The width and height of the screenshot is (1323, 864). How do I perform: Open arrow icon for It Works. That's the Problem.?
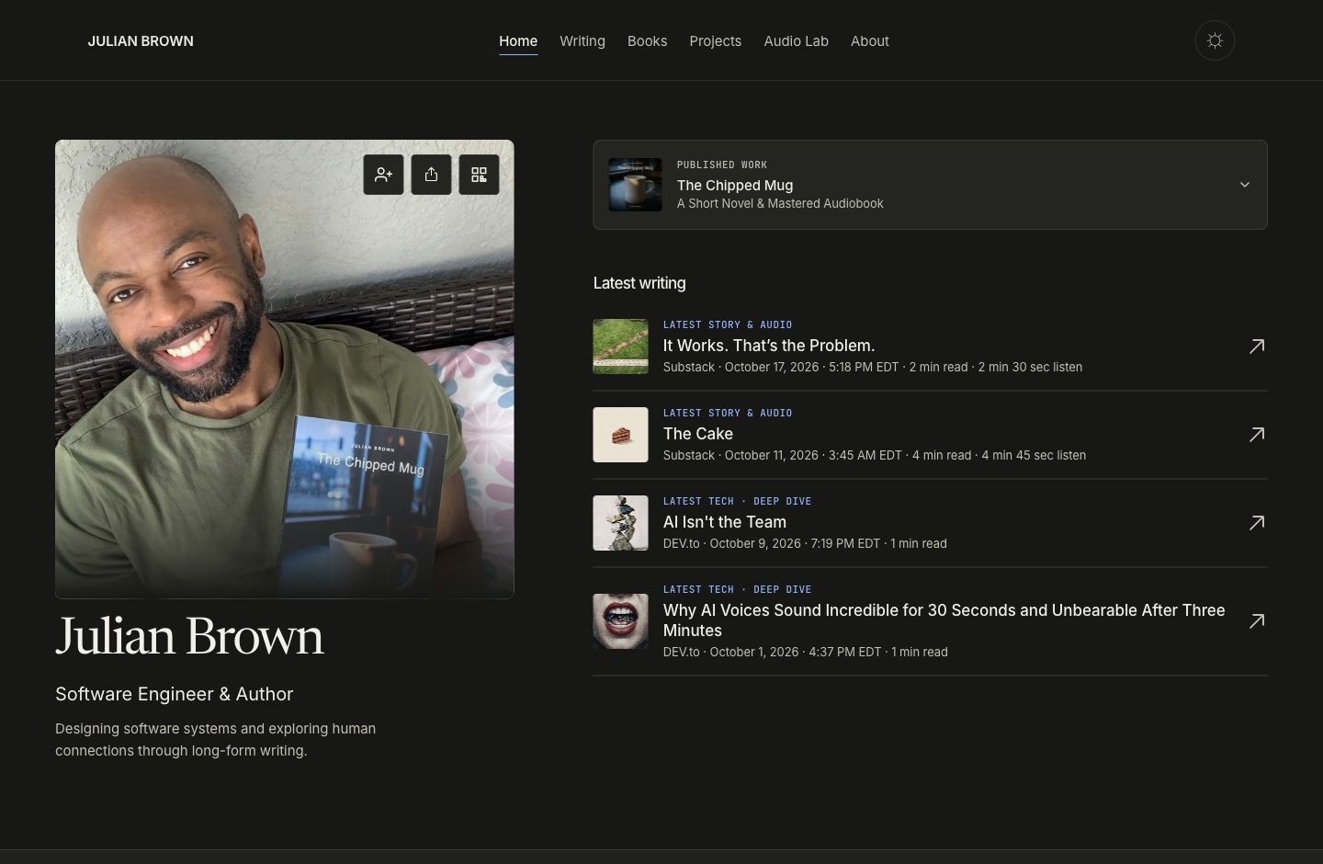(x=1257, y=346)
